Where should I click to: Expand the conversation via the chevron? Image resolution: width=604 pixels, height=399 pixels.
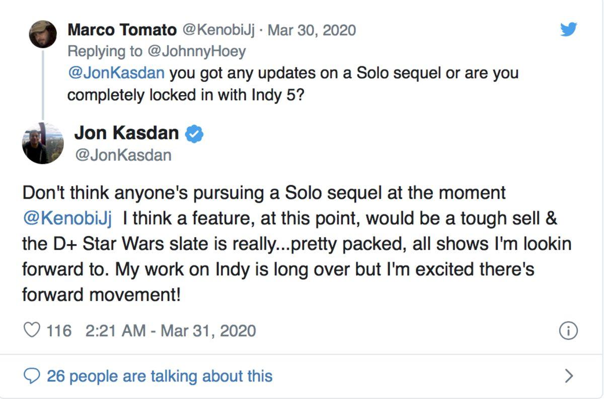point(569,375)
